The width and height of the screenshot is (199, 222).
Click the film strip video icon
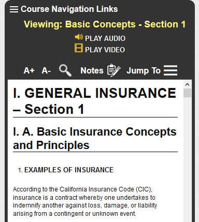click(79, 48)
